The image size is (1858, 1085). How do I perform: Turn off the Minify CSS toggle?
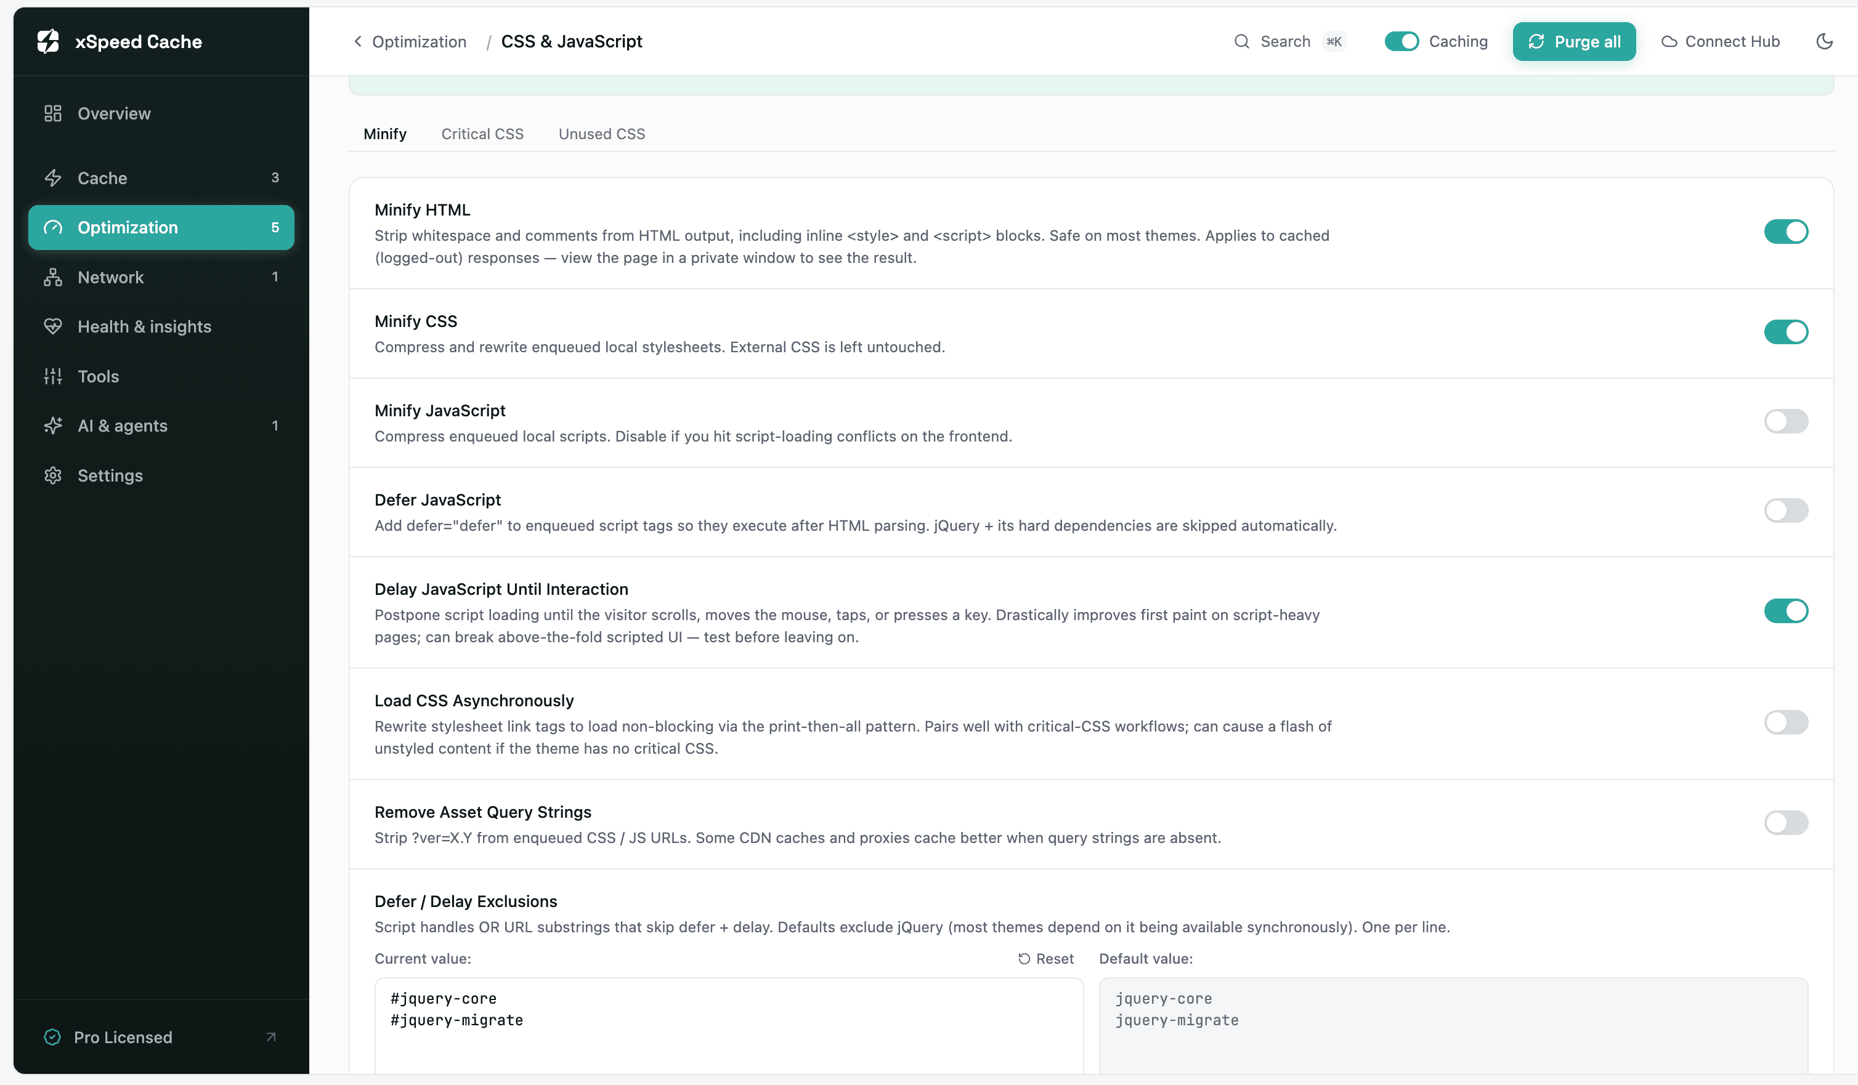1786,333
